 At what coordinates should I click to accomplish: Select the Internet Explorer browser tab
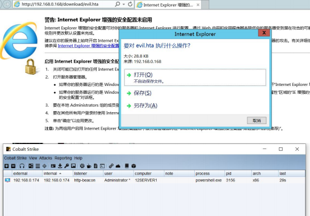(x=168, y=5)
